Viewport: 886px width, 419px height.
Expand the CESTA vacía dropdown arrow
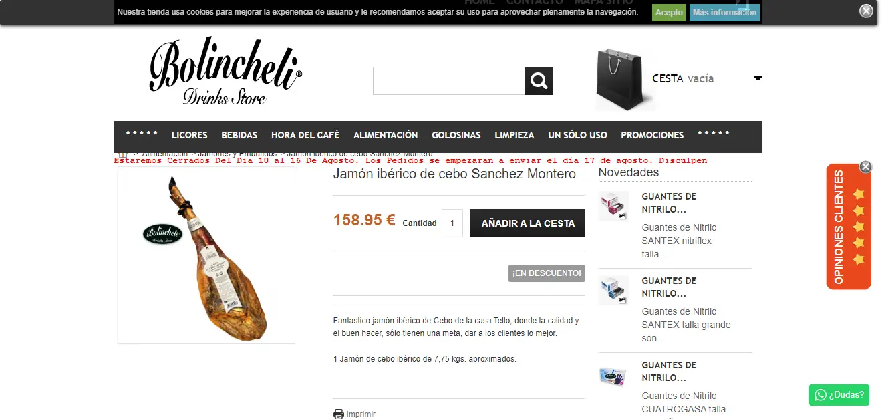tap(758, 78)
